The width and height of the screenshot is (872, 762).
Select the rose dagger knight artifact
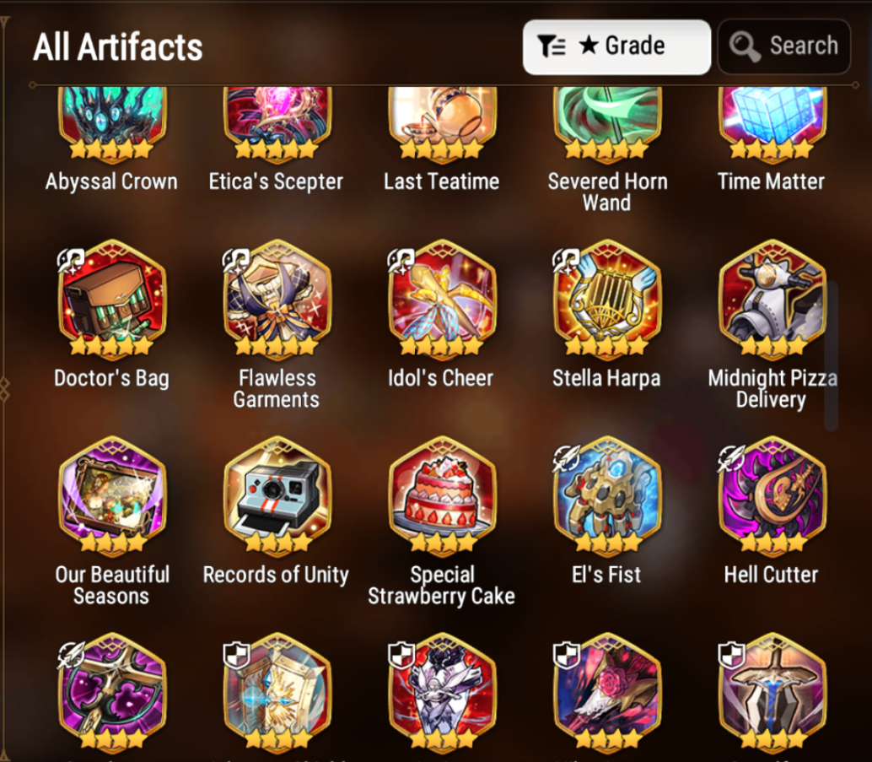(x=606, y=692)
